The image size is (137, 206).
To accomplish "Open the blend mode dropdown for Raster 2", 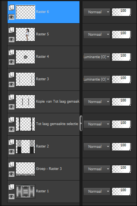I will click(x=97, y=147).
